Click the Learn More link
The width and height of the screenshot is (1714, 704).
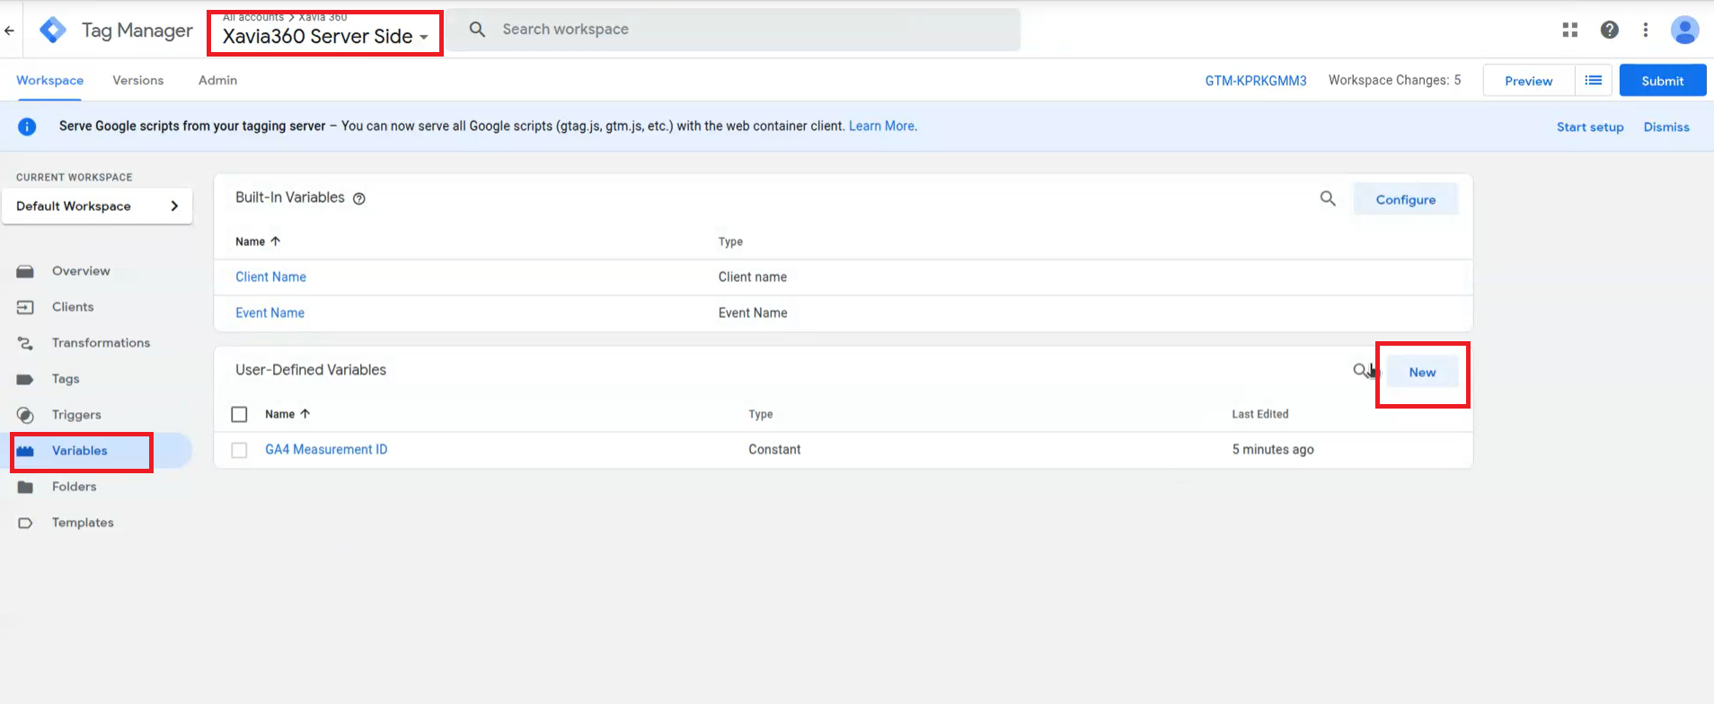pos(881,126)
